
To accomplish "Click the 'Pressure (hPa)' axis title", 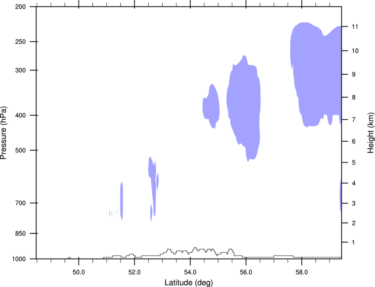I will click(4, 133).
